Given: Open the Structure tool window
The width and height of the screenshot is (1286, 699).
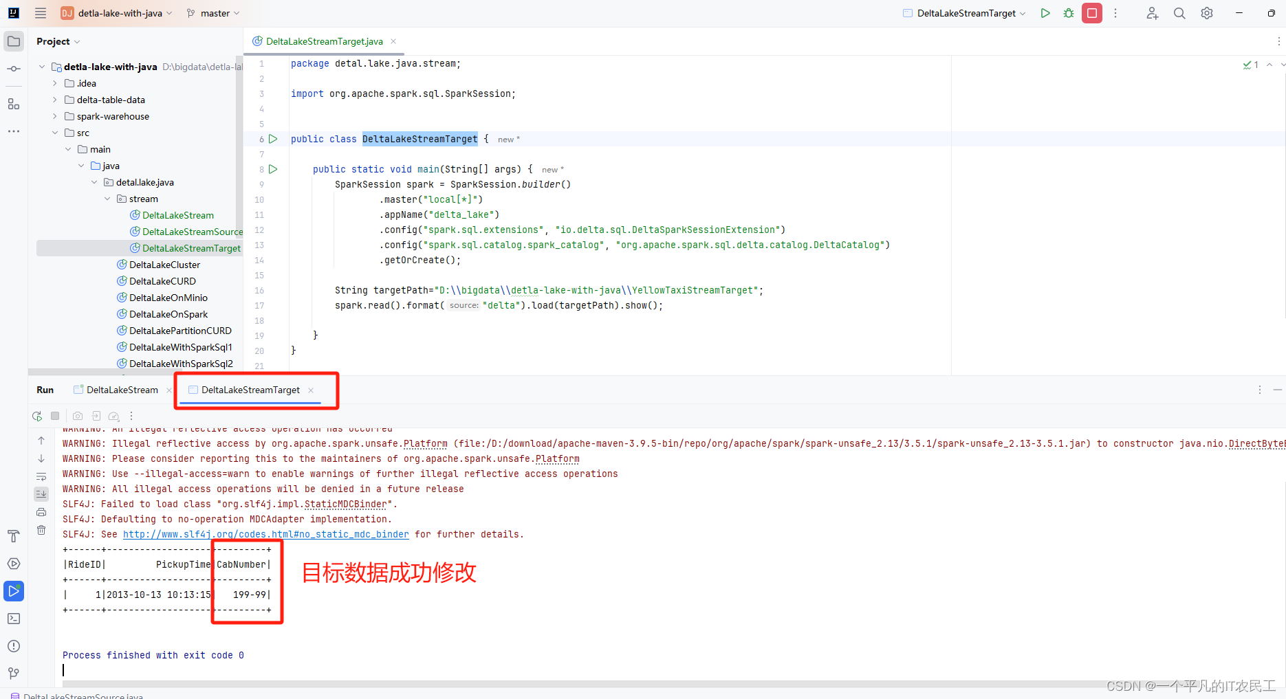Looking at the screenshot, I should [14, 104].
